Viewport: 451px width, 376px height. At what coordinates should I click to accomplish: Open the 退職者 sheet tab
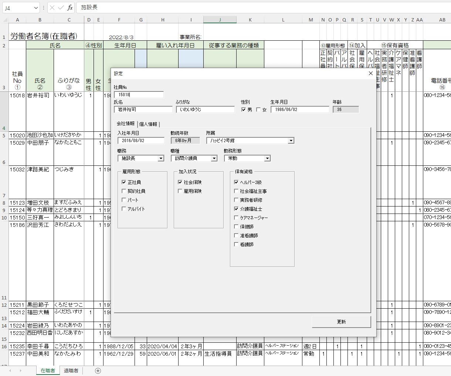click(x=71, y=370)
